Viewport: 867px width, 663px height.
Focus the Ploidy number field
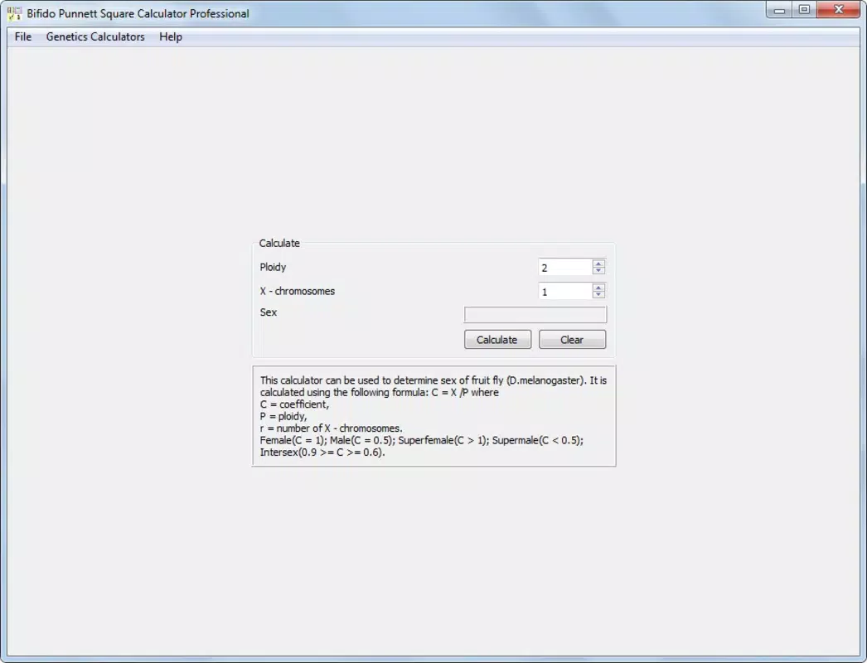coord(565,268)
